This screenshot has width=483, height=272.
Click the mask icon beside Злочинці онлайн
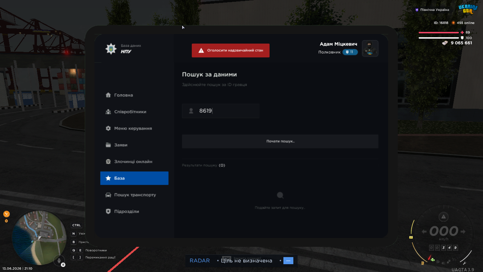[x=108, y=161]
